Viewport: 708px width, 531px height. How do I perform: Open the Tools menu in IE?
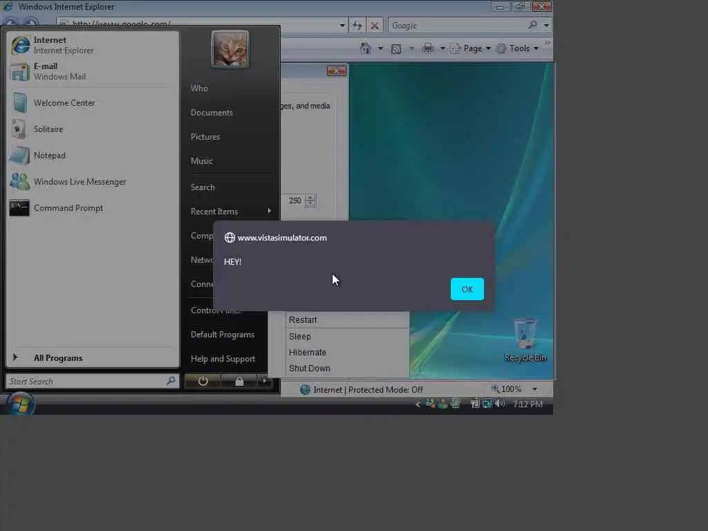[x=517, y=48]
